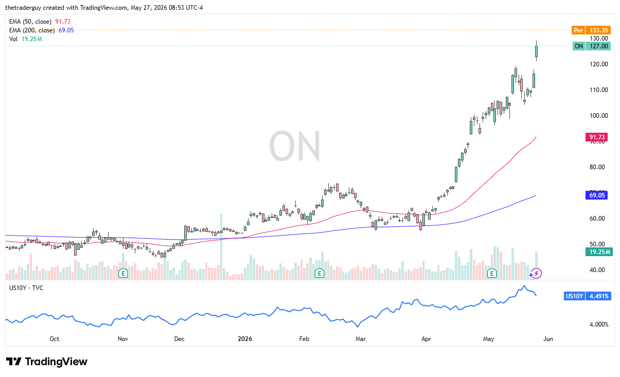Click the Oct label on time axis
The height and width of the screenshot is (377, 620).
[54, 339]
